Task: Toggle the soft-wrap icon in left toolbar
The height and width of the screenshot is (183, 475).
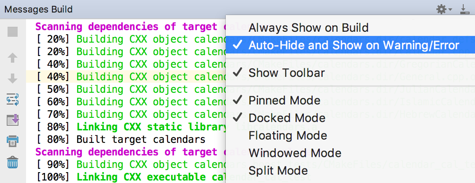Action: coord(13,100)
